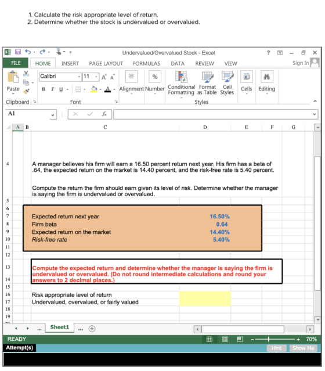Select yellow cell for risk appropriate return
The height and width of the screenshot is (371, 325).
[x=205, y=295]
